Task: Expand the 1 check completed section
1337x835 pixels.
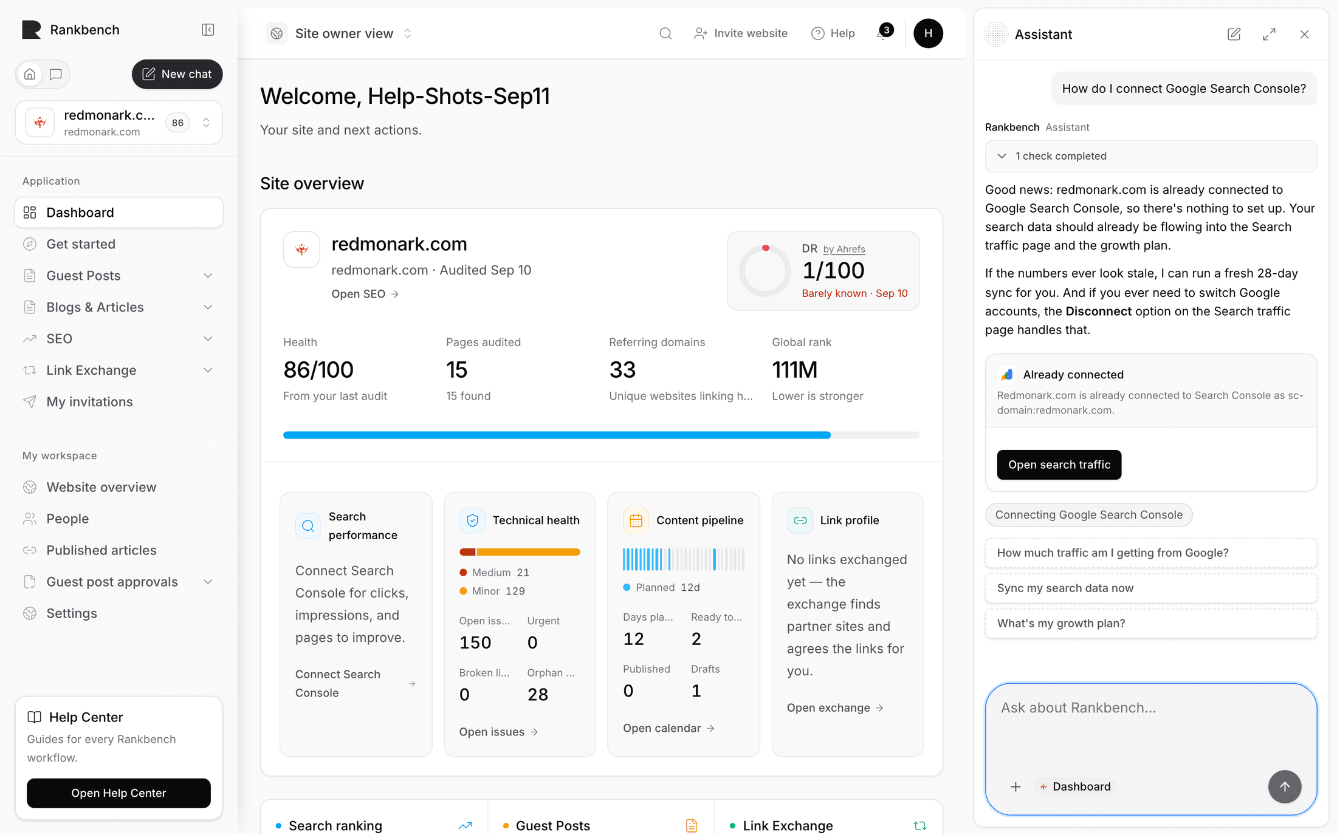Action: point(1150,156)
